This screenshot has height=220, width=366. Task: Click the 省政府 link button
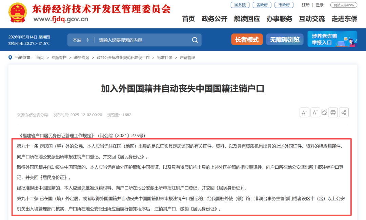point(262,5)
